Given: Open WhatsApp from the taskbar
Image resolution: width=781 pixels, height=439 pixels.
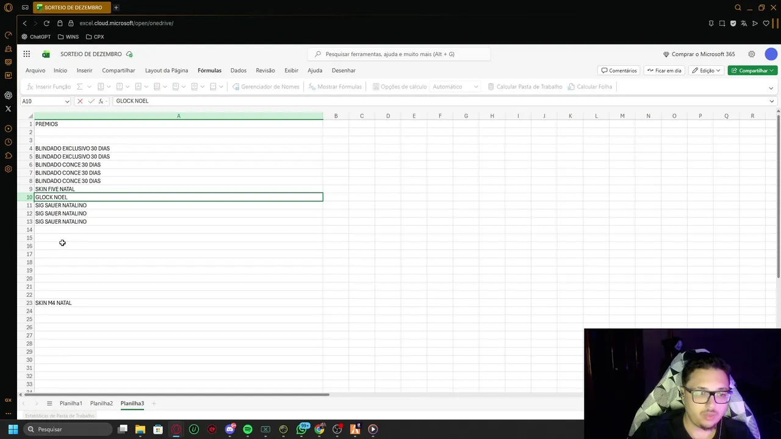Looking at the screenshot, I should (x=301, y=429).
